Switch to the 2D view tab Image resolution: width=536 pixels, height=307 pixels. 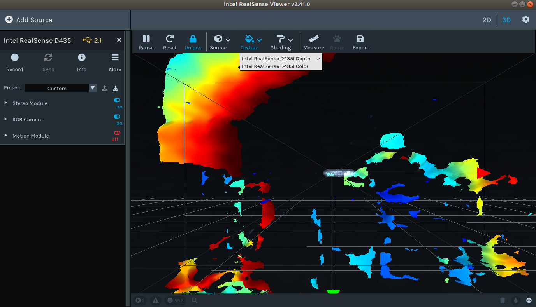(x=487, y=19)
